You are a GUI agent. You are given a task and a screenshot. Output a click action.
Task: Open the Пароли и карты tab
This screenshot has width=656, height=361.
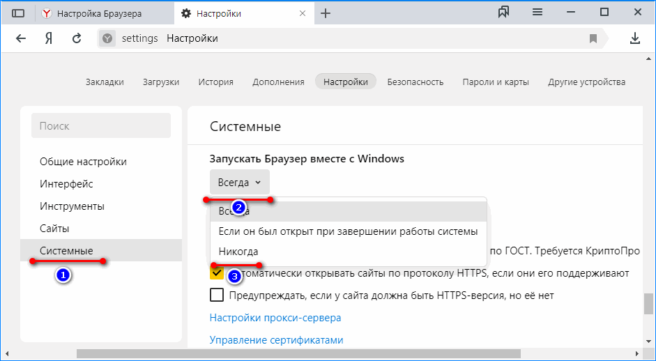click(x=495, y=82)
